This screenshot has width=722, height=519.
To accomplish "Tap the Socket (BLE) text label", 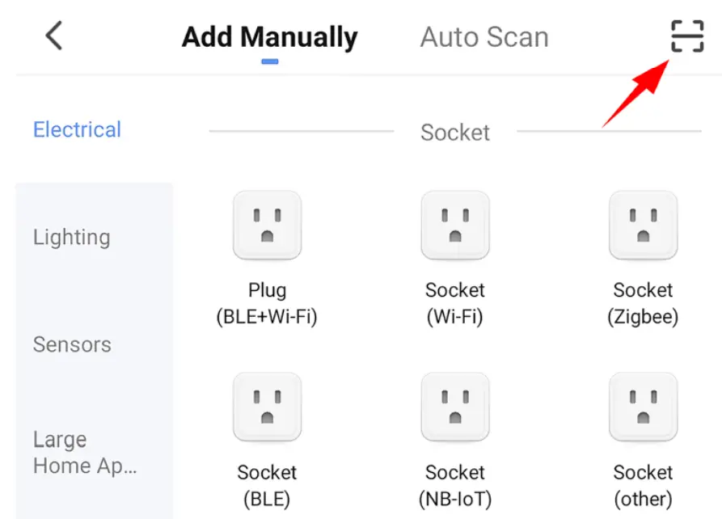I will pos(267,485).
